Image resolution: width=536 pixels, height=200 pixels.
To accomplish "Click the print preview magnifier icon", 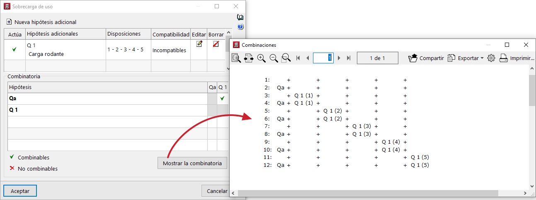I will click(236, 58).
